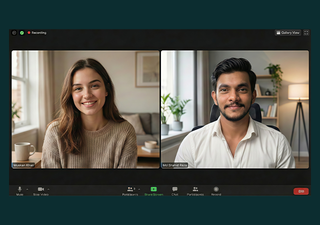The image size is (320, 225).
Task: Switch layout using the Gallery View button
Action: click(x=288, y=32)
